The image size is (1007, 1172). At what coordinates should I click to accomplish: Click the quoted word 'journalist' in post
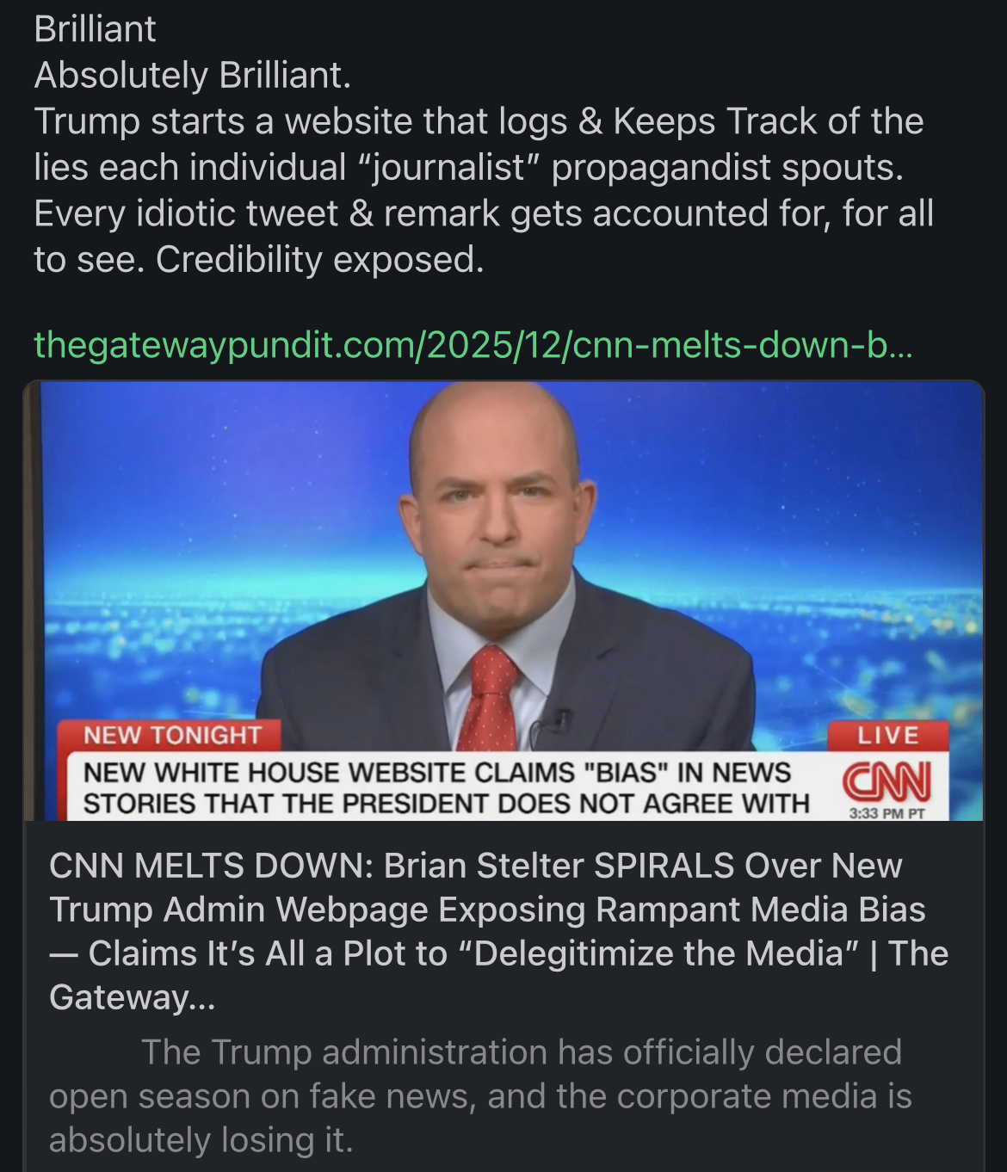(x=448, y=168)
